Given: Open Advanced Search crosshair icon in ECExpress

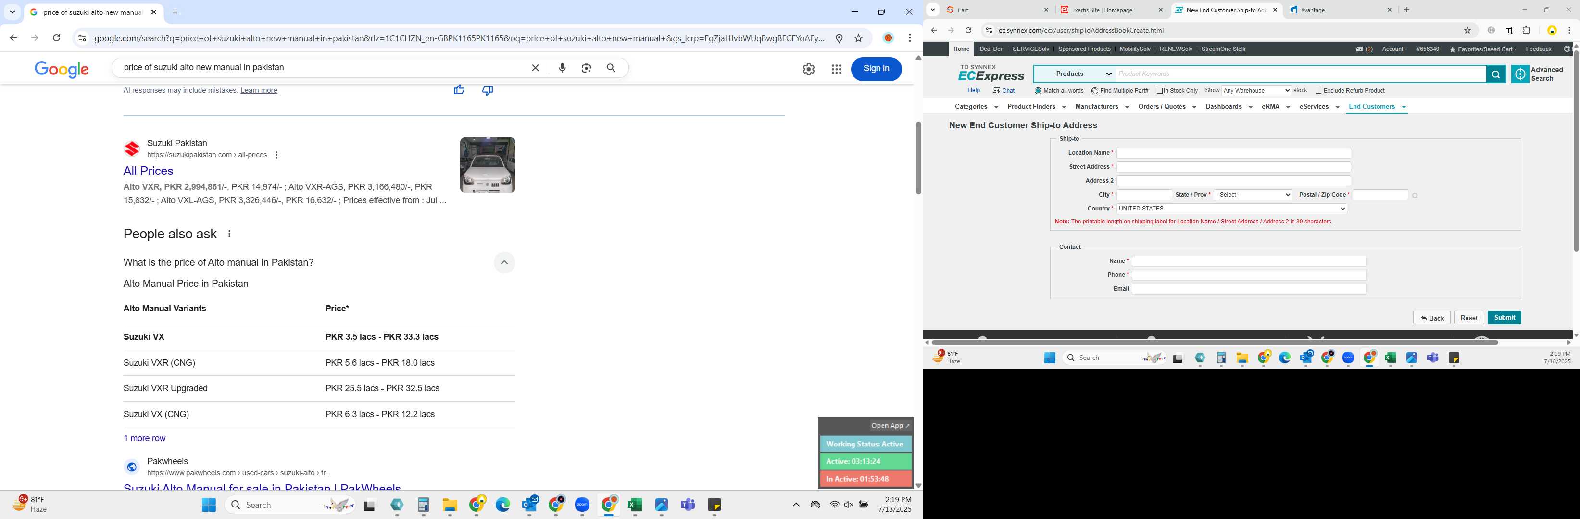Looking at the screenshot, I should 1520,74.
